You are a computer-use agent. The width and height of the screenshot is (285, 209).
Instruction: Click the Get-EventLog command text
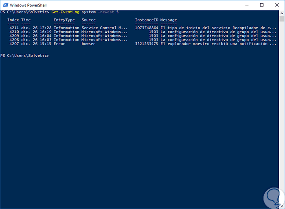65,12
